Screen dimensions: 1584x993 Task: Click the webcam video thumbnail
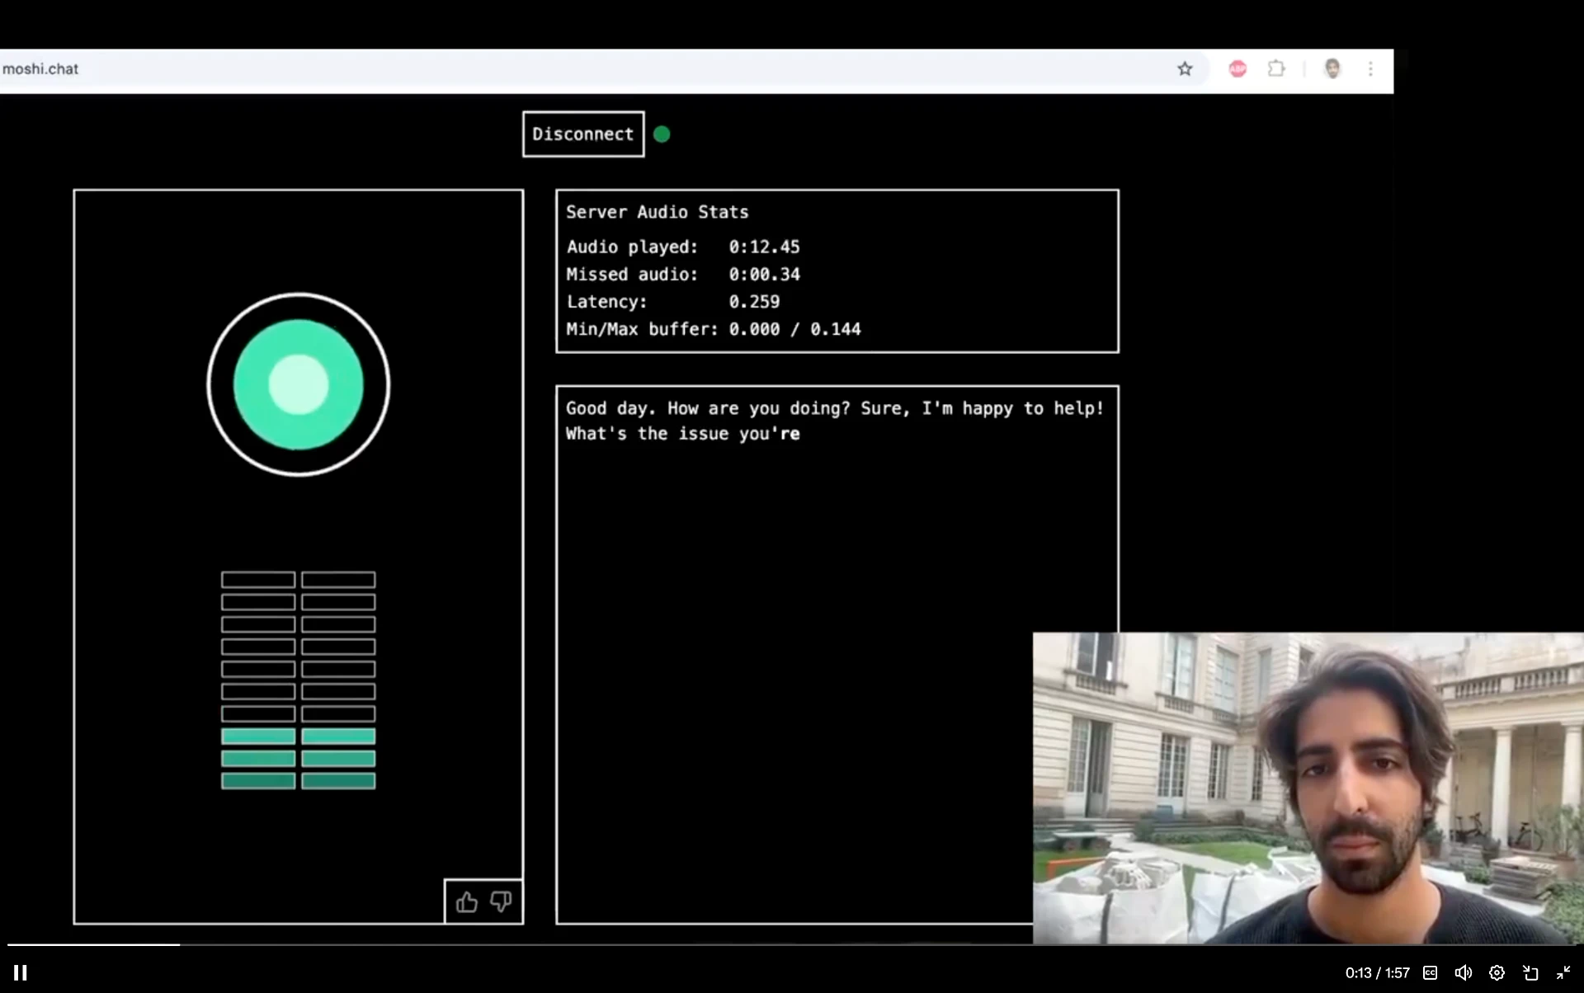click(x=1308, y=788)
